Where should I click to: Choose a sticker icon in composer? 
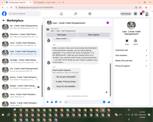point(56,102)
